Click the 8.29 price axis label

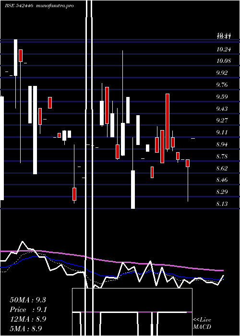[x=222, y=192]
